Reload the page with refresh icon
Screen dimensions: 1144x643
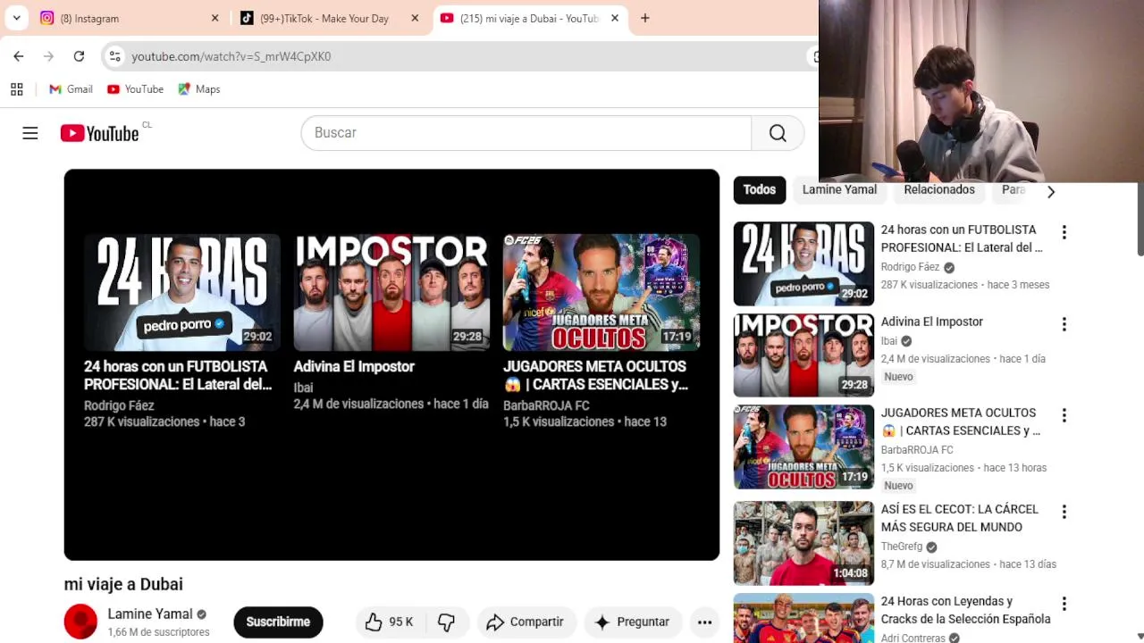pos(79,56)
